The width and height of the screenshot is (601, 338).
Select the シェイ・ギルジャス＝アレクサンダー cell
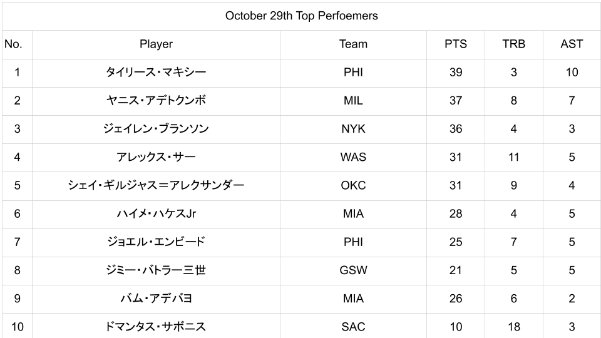click(x=156, y=185)
